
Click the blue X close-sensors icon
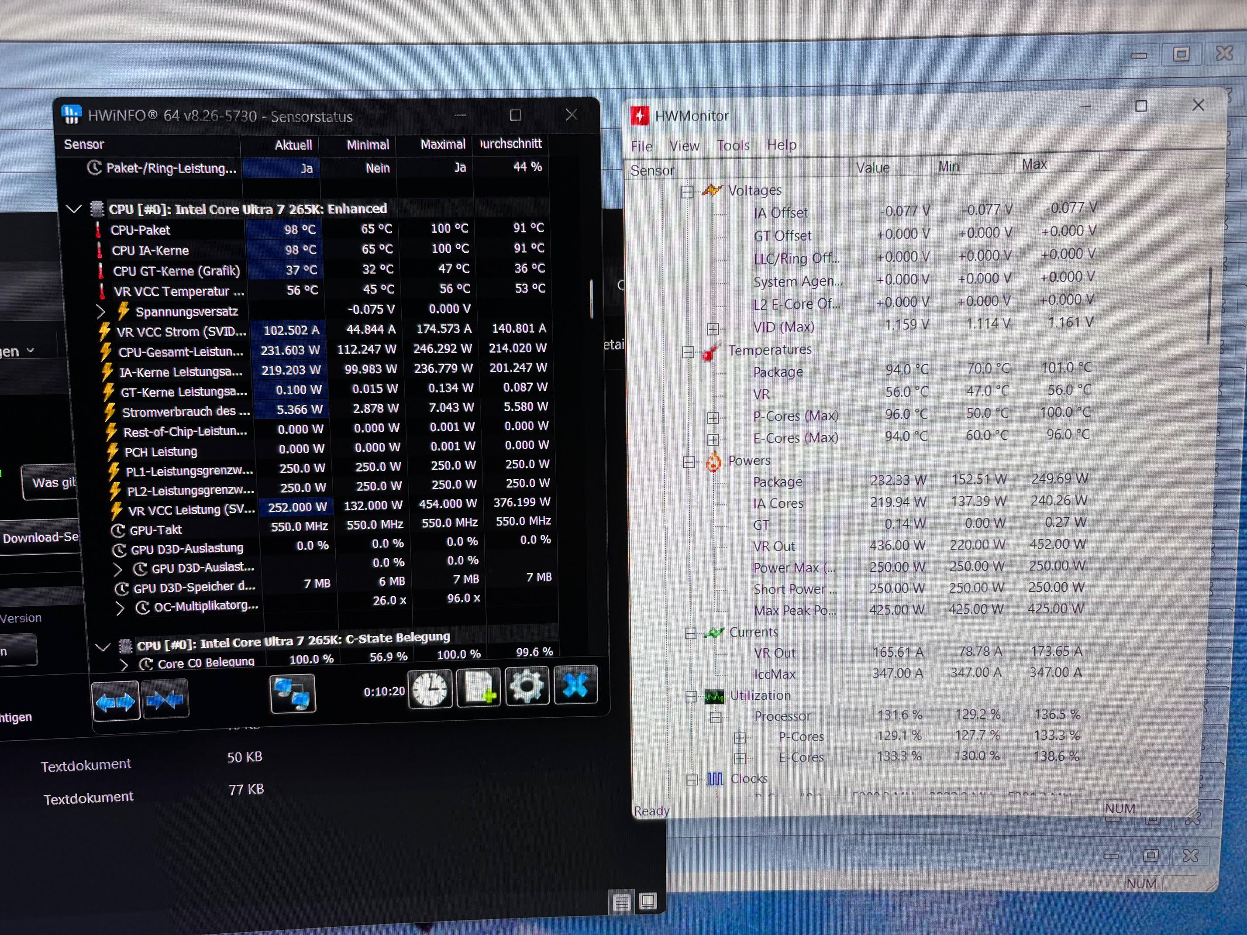575,685
